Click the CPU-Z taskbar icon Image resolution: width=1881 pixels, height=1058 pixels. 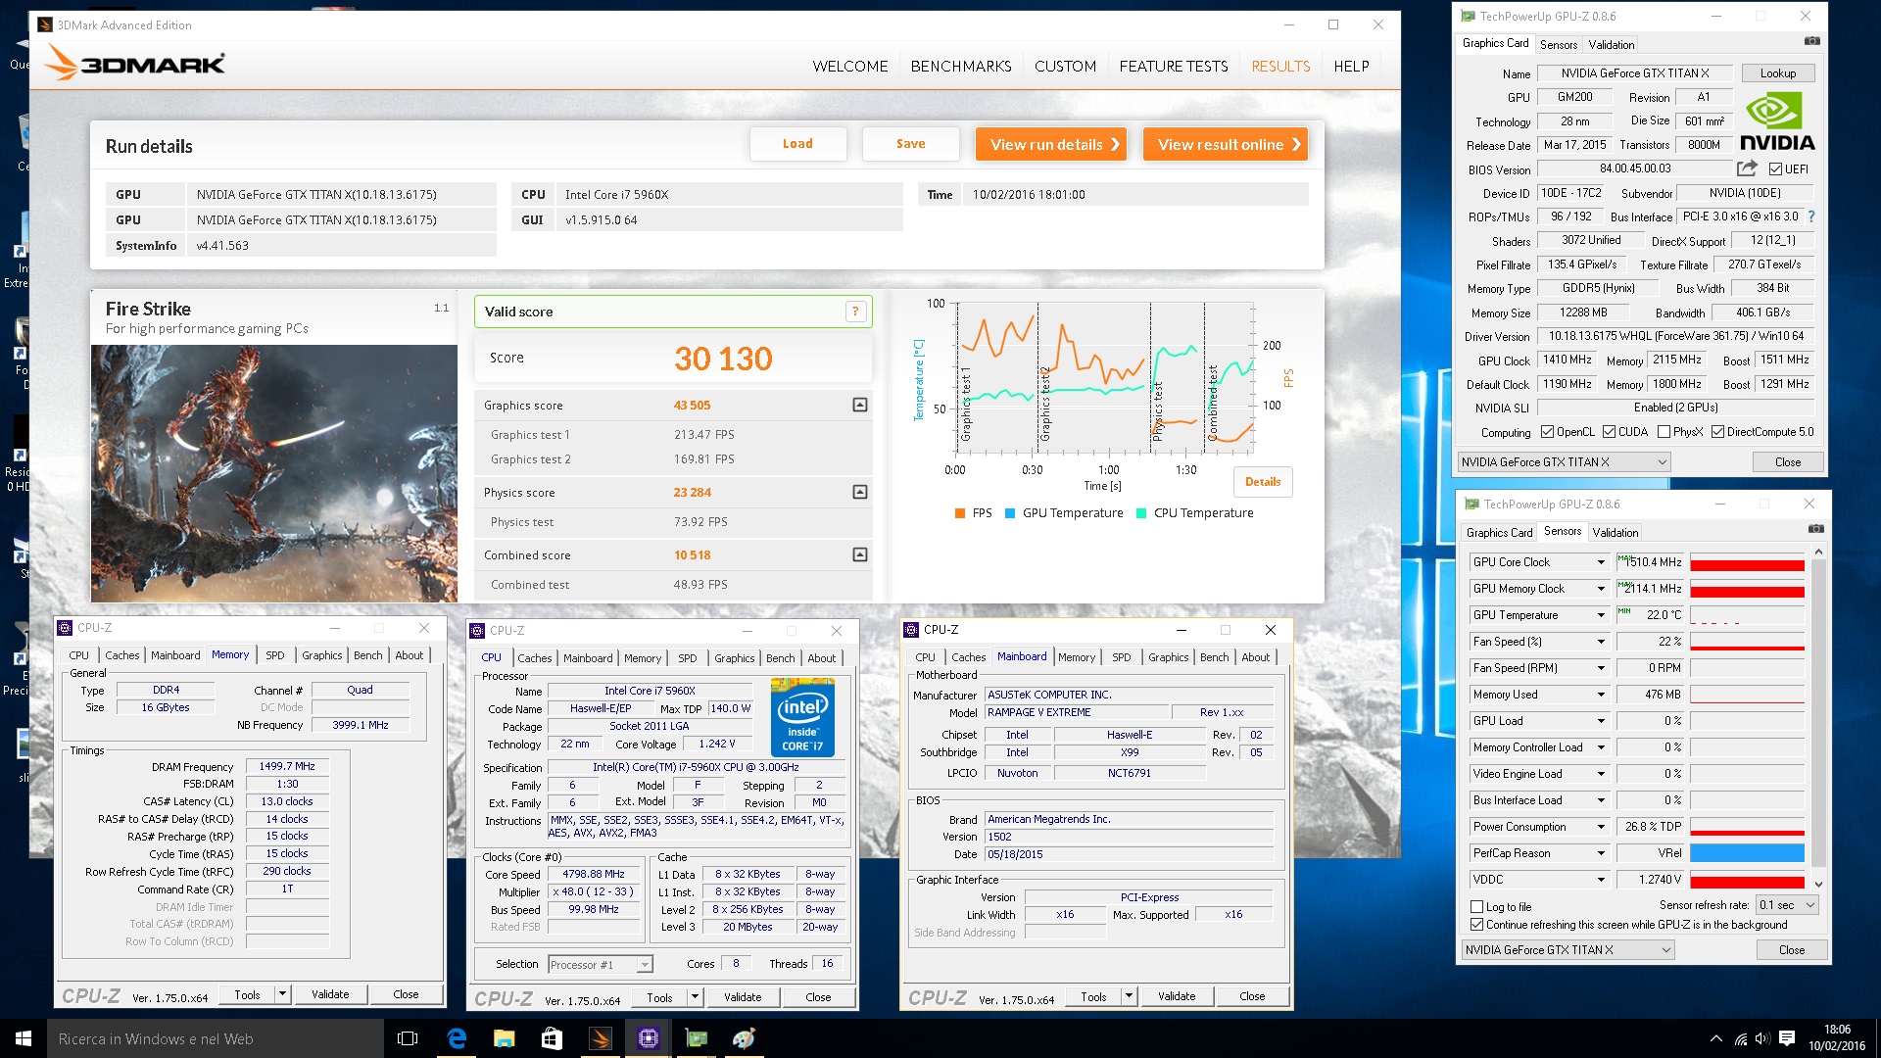coord(648,1038)
